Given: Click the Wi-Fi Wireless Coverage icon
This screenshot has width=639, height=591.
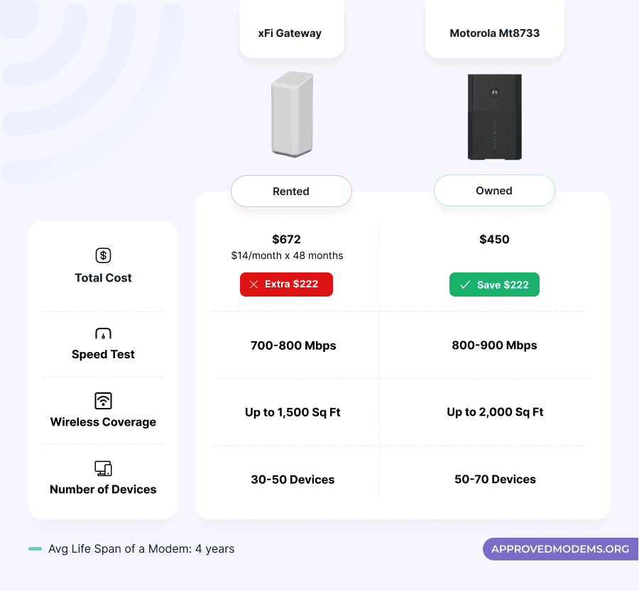Looking at the screenshot, I should tap(104, 401).
